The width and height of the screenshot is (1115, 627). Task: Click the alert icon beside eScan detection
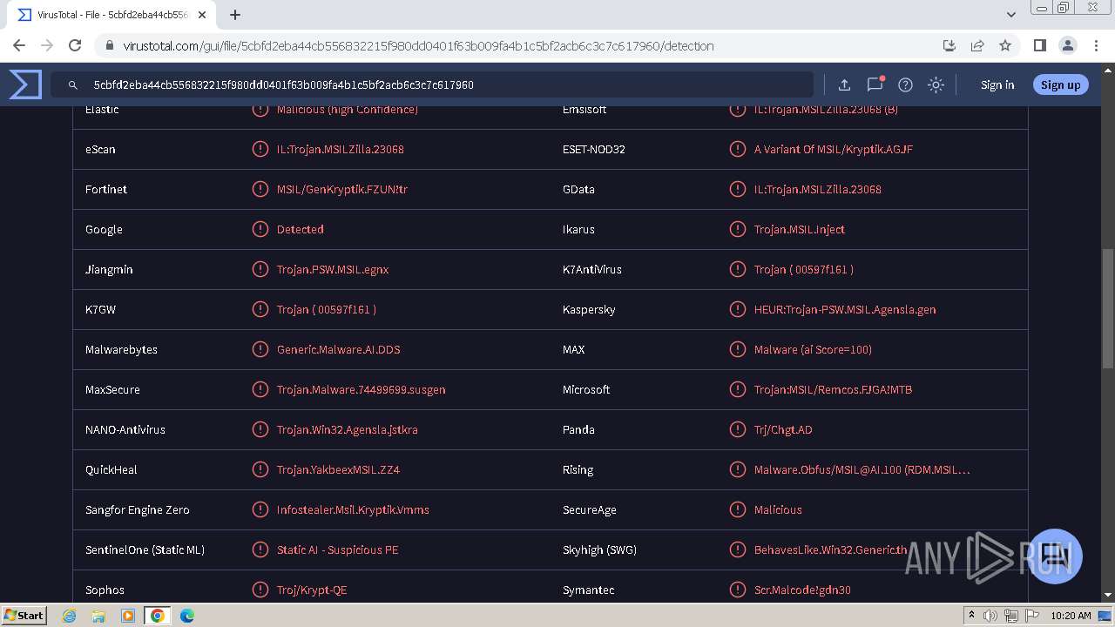click(x=260, y=149)
